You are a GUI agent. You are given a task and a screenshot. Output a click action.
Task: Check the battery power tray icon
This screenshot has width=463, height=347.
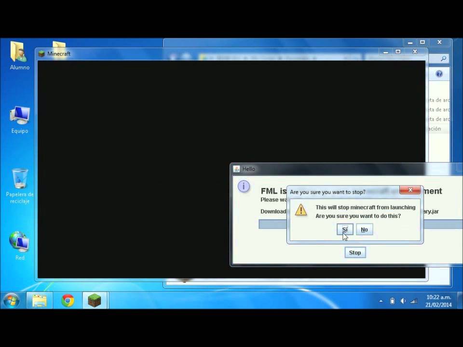tap(392, 301)
